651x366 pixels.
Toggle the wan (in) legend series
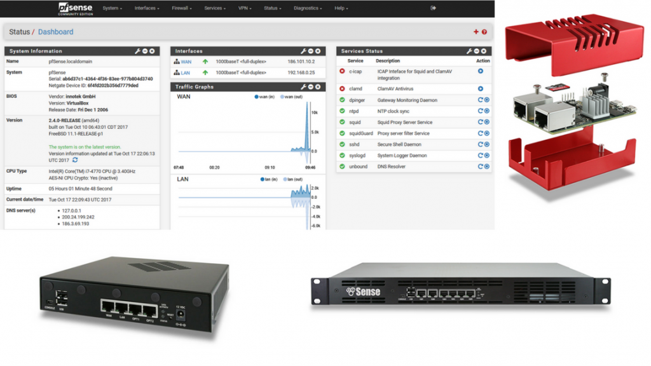coord(264,97)
